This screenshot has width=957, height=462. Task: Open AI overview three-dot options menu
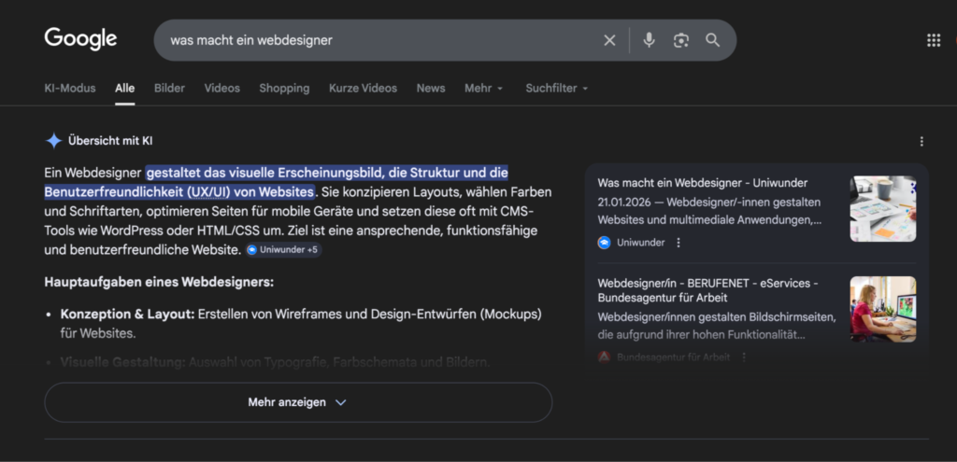[x=921, y=142]
